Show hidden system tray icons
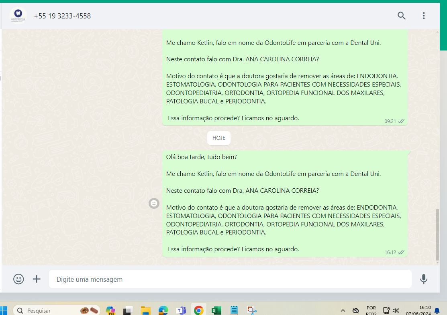Screen dimensions: 447x315 click(x=343, y=311)
